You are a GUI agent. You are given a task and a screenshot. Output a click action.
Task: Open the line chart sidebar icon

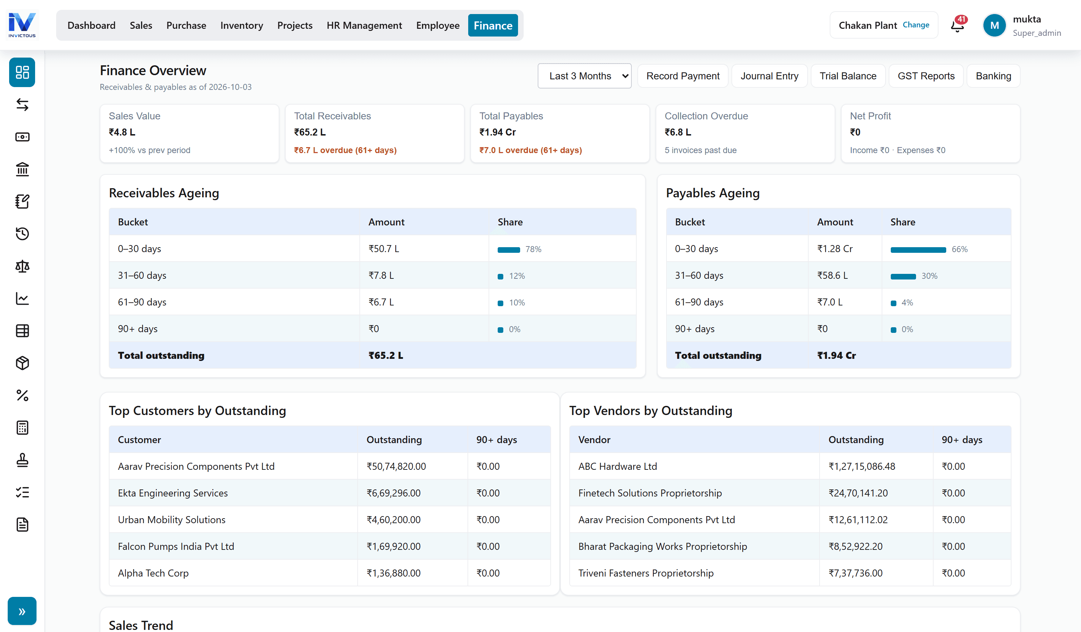[22, 298]
